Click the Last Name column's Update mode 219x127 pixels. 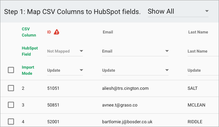click(203, 70)
